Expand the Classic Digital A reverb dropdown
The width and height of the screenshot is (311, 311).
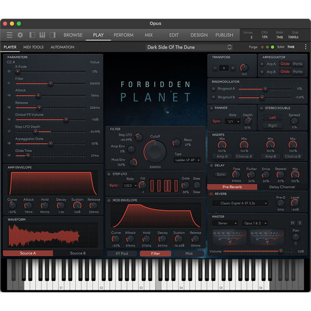[x=240, y=203]
